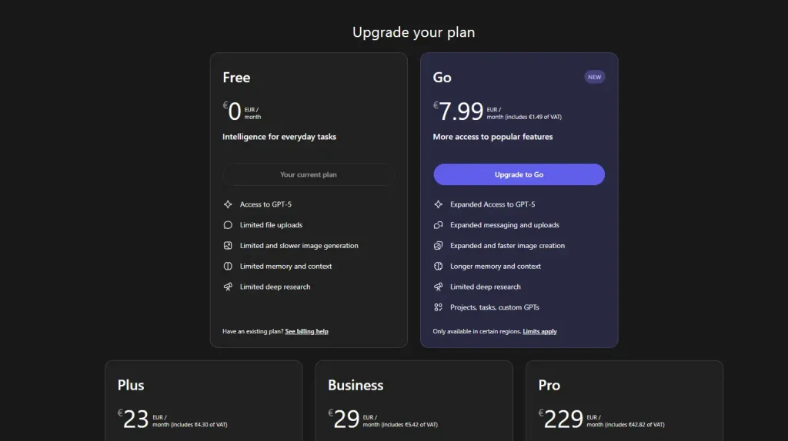Click the brain icon for Longer memory and context

tap(438, 267)
